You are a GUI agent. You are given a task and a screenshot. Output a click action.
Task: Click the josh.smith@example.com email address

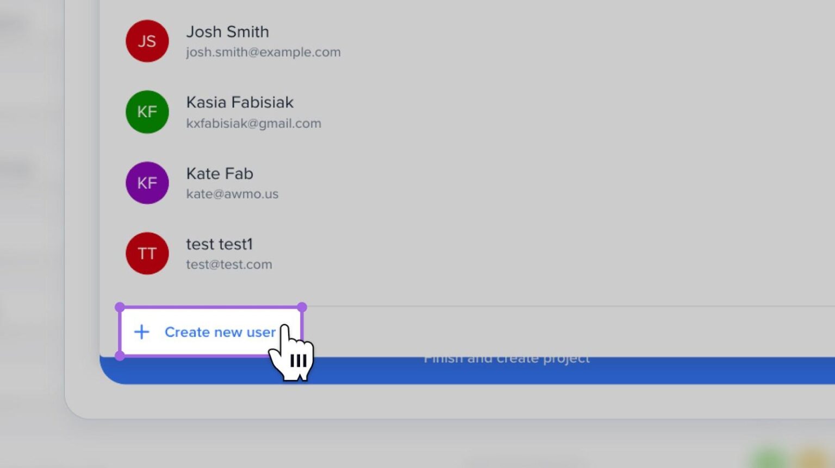click(x=263, y=53)
